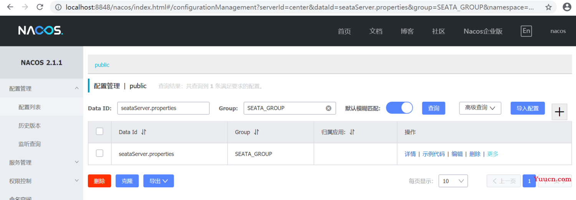
Task: Click the 克隆 button
Action: click(127, 181)
